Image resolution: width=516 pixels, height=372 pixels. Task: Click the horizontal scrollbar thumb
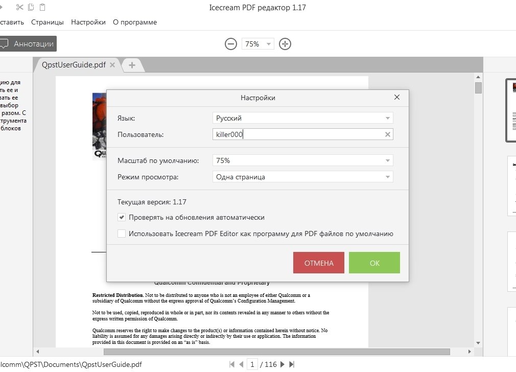click(277, 352)
